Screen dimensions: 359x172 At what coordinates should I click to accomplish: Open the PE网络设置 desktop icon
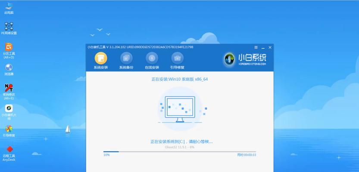pyautogui.click(x=9, y=28)
